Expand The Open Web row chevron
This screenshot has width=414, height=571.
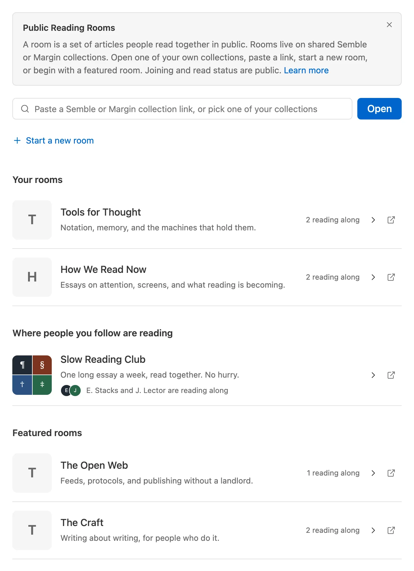click(373, 473)
